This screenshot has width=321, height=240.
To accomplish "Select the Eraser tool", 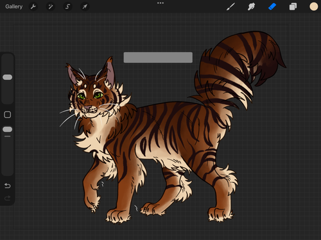I will click(x=272, y=6).
